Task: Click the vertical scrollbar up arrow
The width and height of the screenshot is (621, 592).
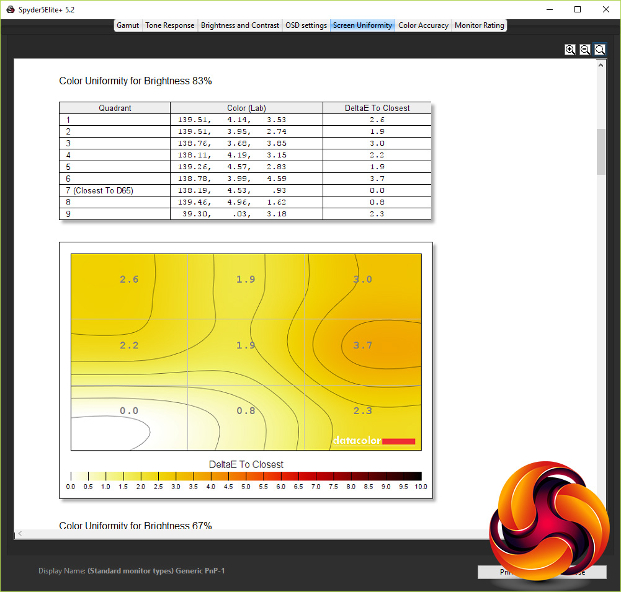Action: 601,65
